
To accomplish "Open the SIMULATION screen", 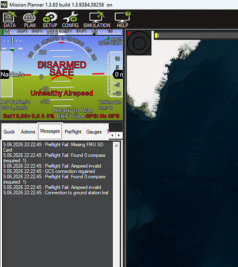I will point(97,19).
